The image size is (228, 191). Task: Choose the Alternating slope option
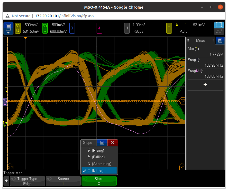click(x=99, y=164)
